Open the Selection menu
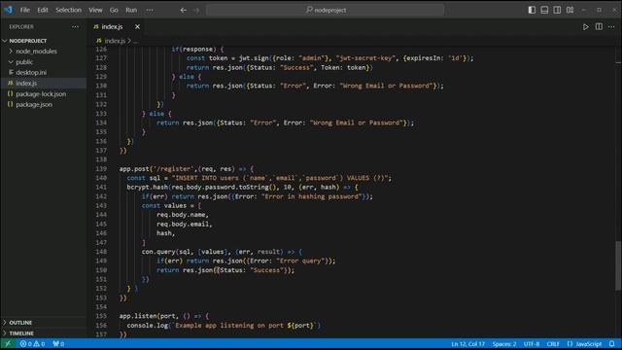The height and width of the screenshot is (350, 622). [x=68, y=10]
